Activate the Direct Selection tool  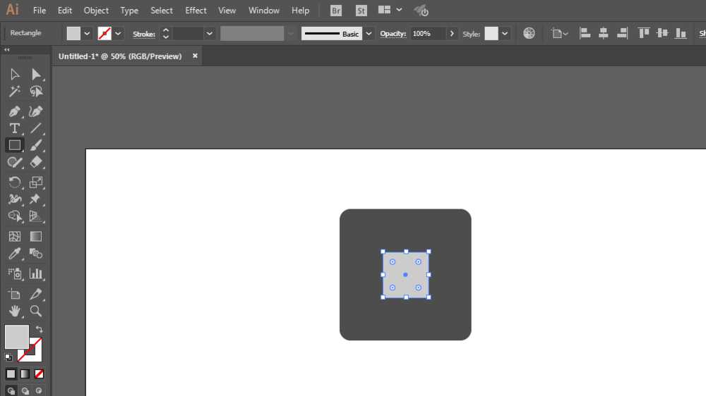point(36,75)
